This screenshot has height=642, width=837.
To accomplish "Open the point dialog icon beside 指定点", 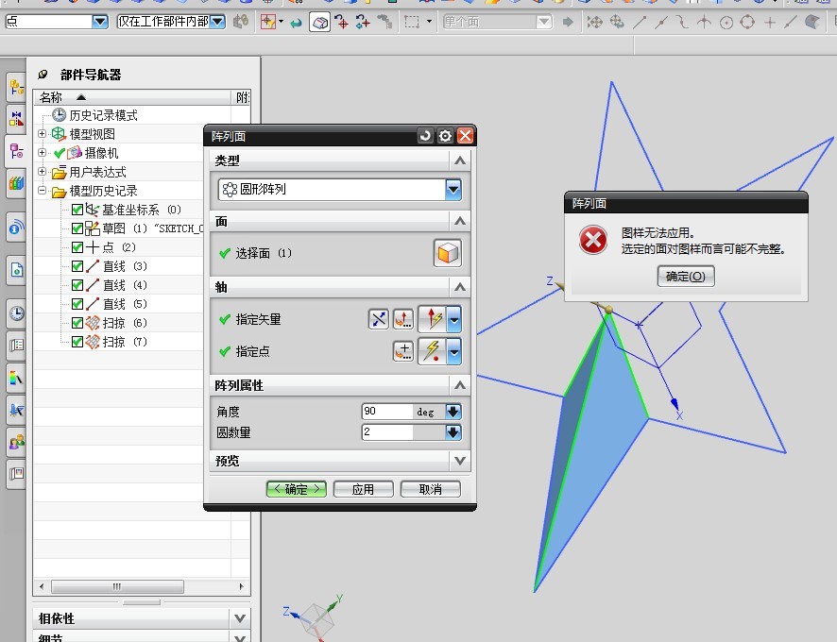I will coord(403,351).
